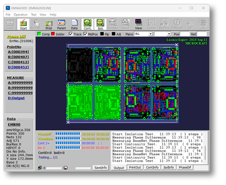Expand the empty dropdown beside Plane
The image size is (226, 185).
162,34
